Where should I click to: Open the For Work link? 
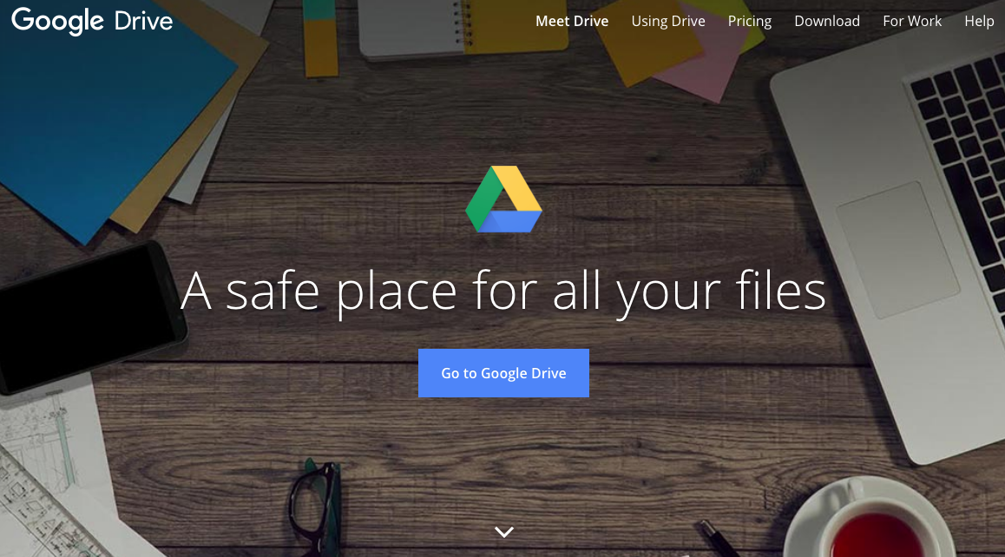click(x=912, y=21)
